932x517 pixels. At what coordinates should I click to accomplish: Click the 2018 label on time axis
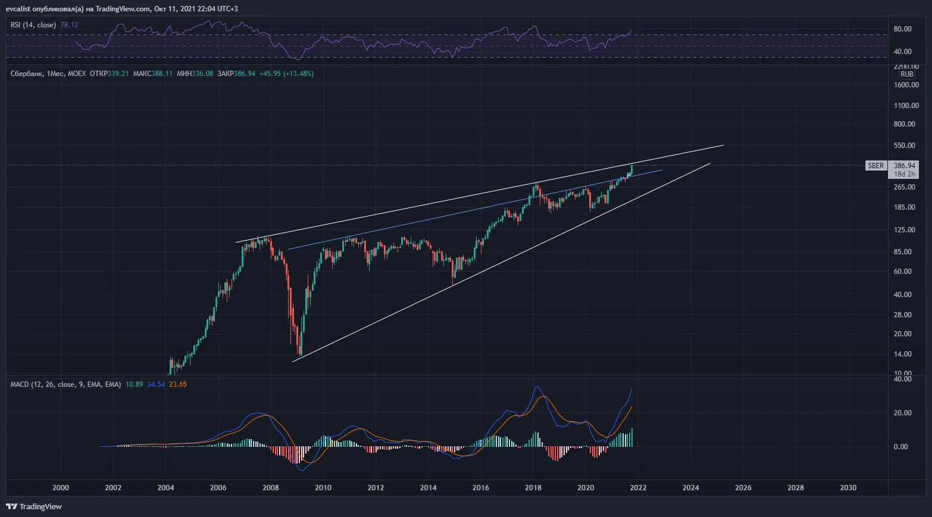(533, 488)
